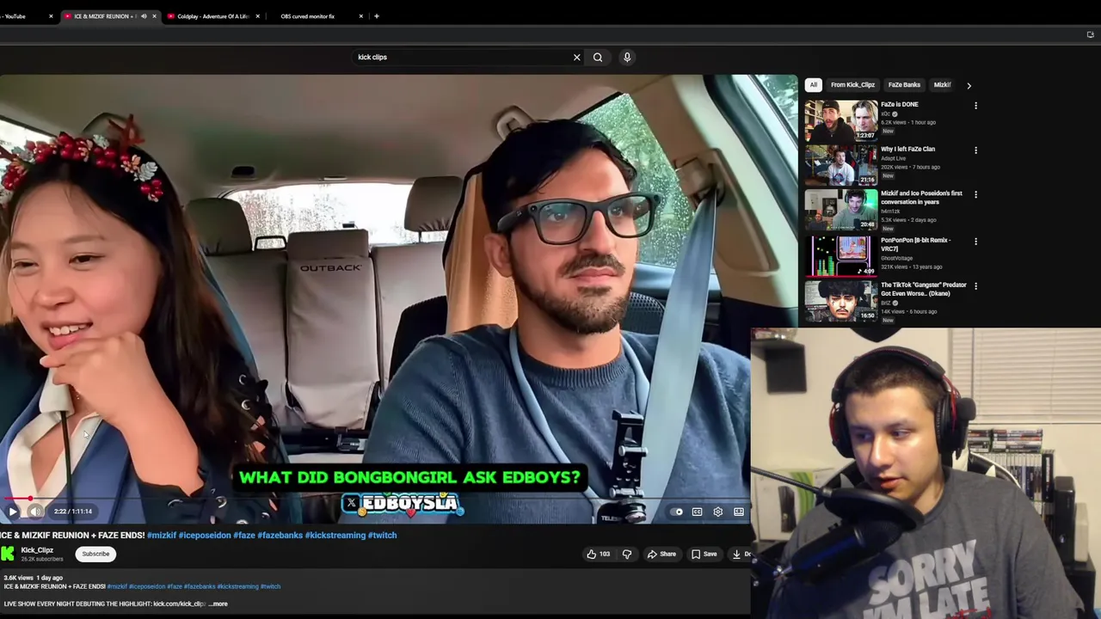1101x619 pixels.
Task: Click the '2:22 / 1:11:14' time display
Action: tap(72, 512)
